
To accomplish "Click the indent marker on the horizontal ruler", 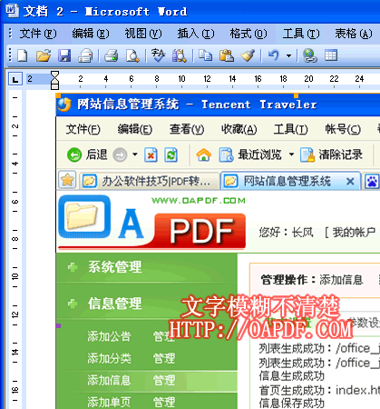I will (54, 80).
